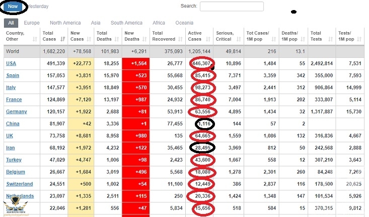369x217 pixels.
Task: Click the Switzerland country link
Action: click(19, 184)
